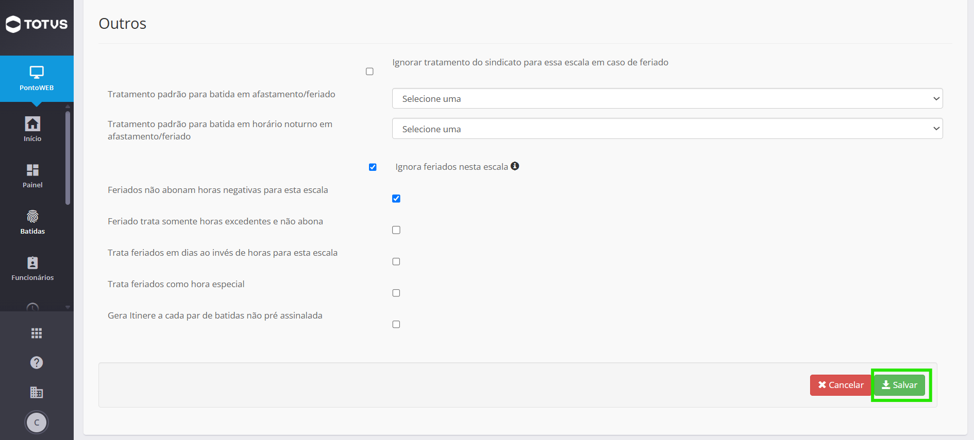Viewport: 974px width, 440px height.
Task: Click label Feriado trata somente horas excedentes
Action: click(x=215, y=221)
